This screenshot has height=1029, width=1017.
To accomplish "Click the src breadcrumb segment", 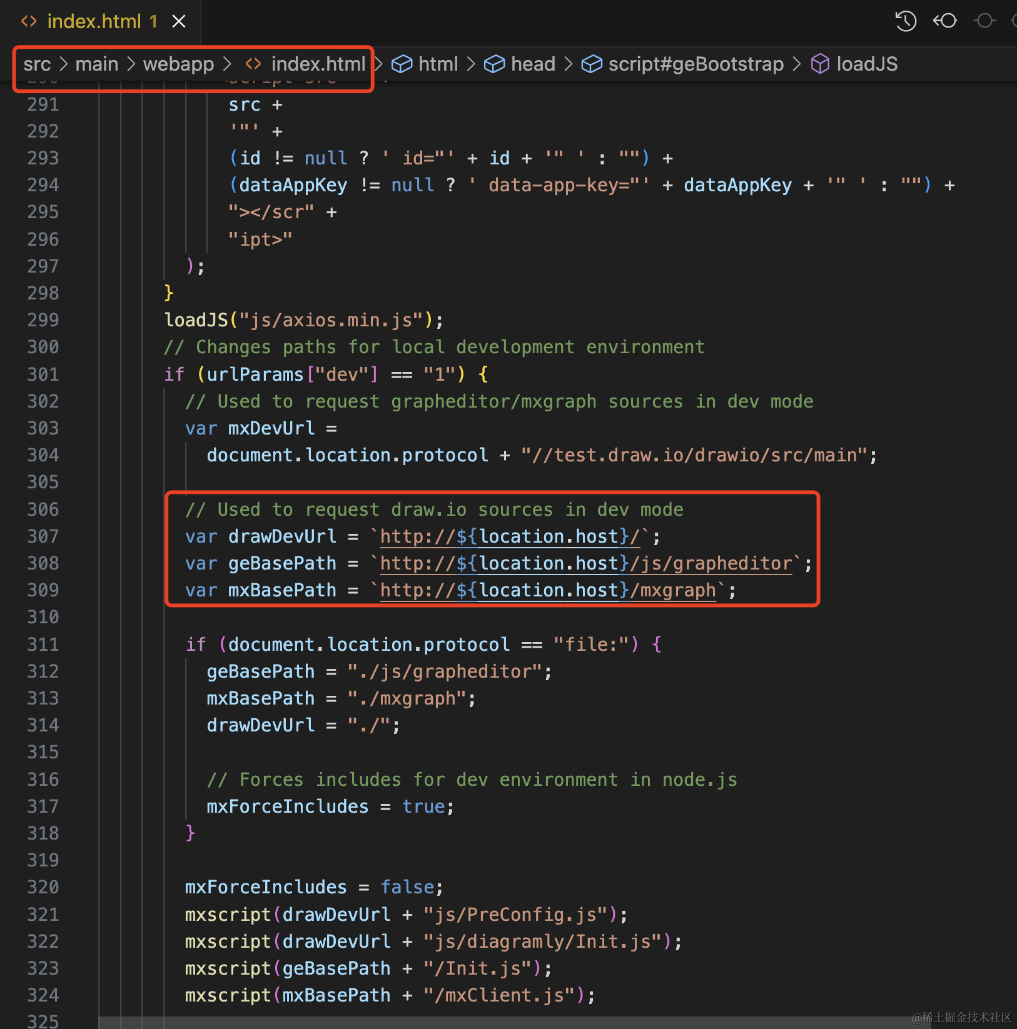I will pos(37,64).
